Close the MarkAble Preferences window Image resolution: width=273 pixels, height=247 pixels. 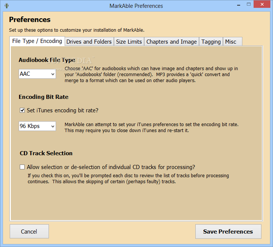click(262, 4)
